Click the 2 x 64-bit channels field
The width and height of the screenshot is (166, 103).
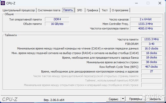coord(145,19)
